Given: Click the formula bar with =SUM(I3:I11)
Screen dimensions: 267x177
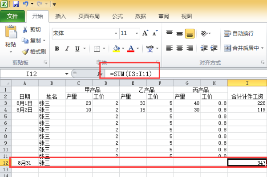Looking at the screenshot, I should point(186,74).
